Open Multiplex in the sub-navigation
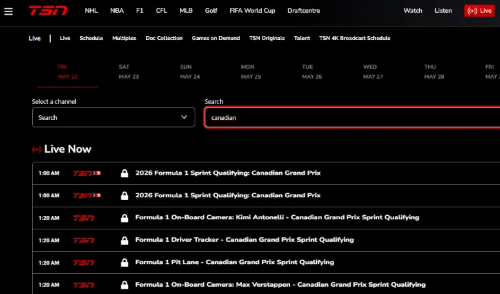 [124, 38]
